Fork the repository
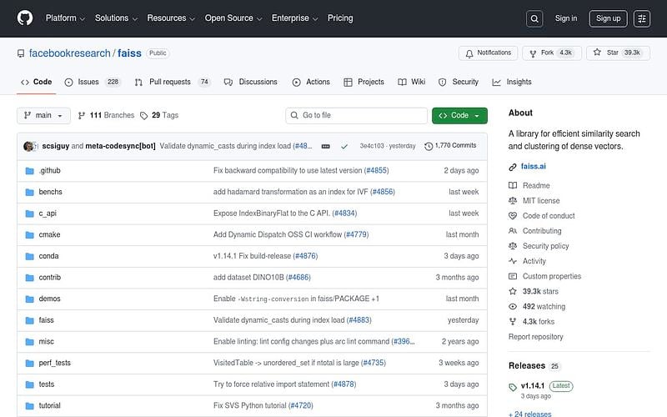The width and height of the screenshot is (667, 417). pyautogui.click(x=551, y=53)
